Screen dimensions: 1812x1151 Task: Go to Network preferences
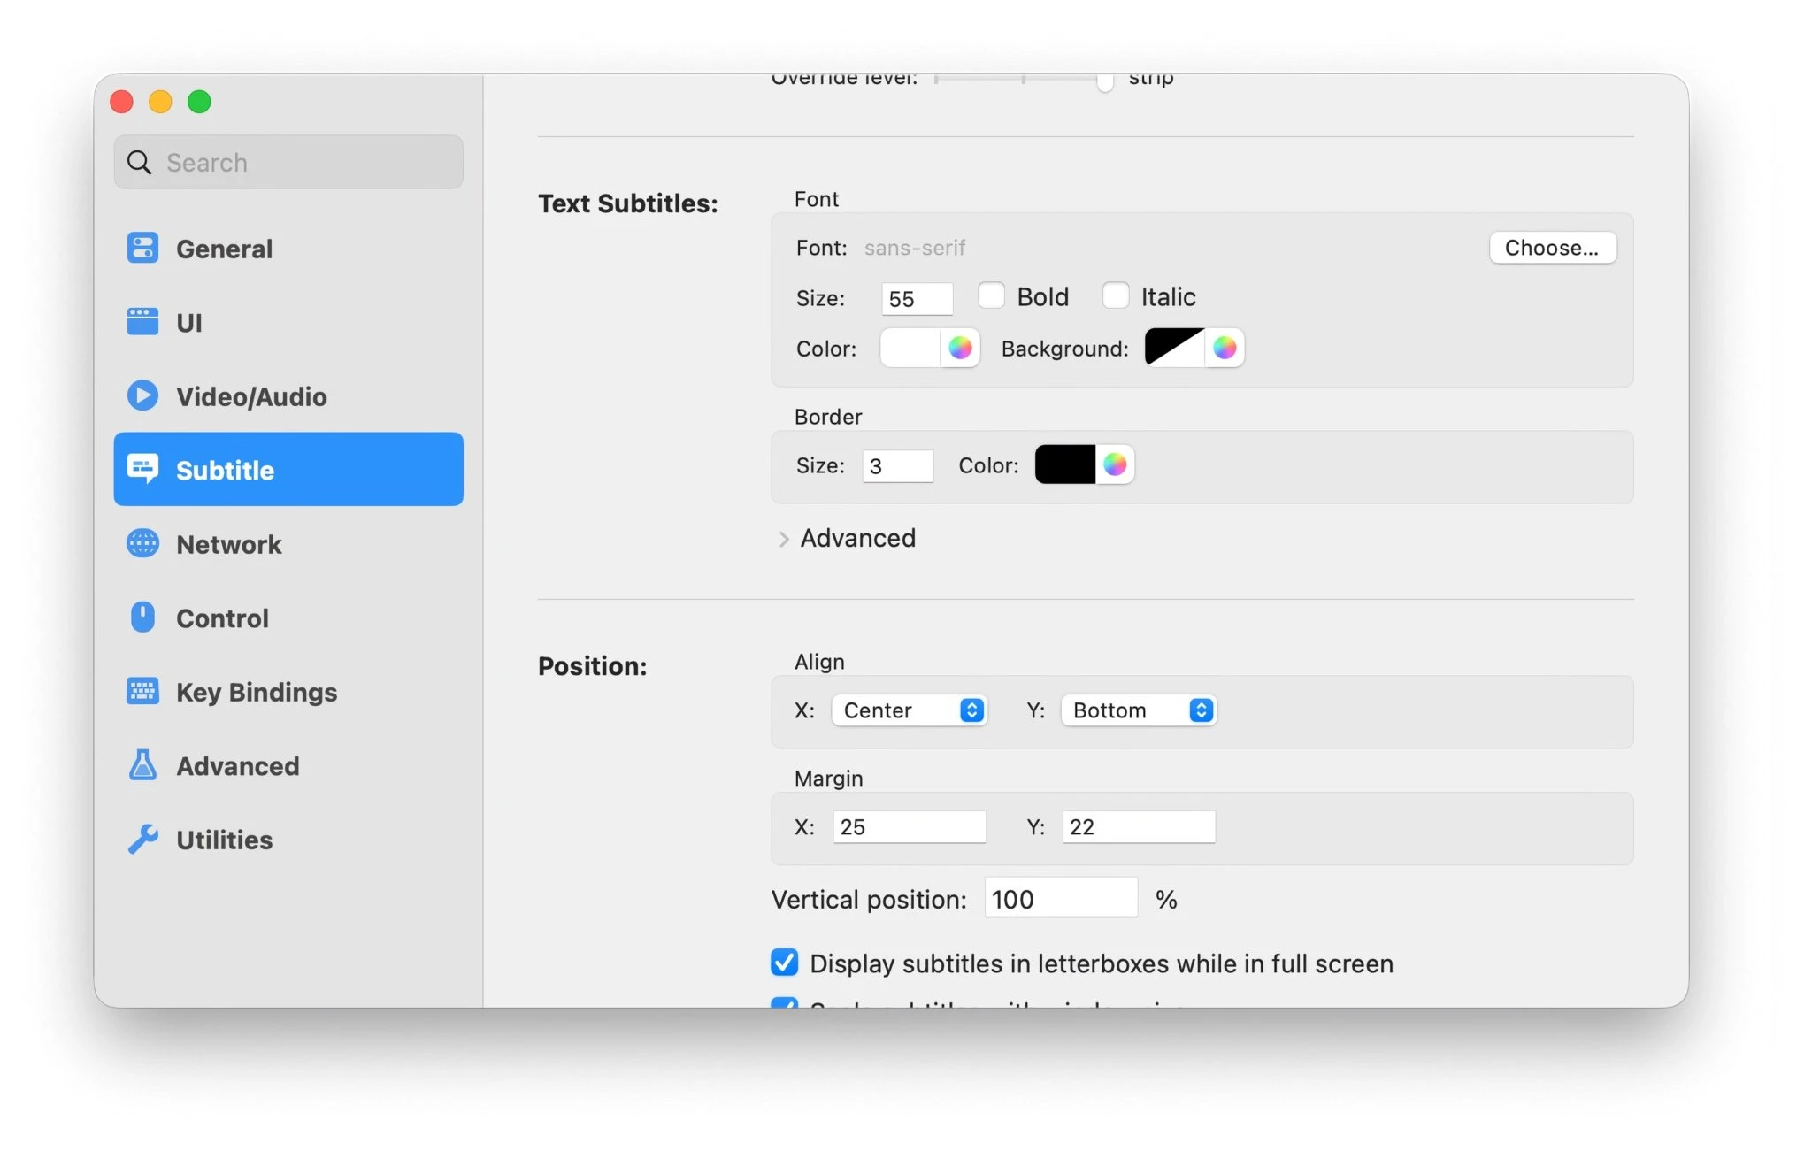click(x=288, y=543)
